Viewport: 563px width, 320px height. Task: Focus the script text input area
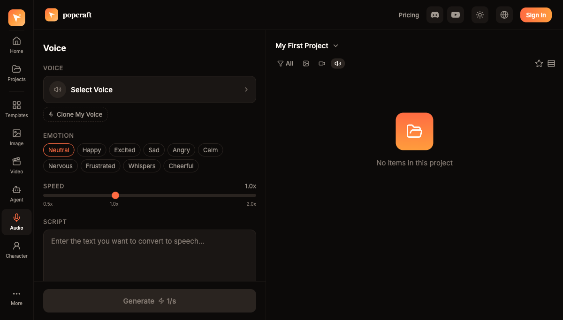pyautogui.click(x=149, y=255)
